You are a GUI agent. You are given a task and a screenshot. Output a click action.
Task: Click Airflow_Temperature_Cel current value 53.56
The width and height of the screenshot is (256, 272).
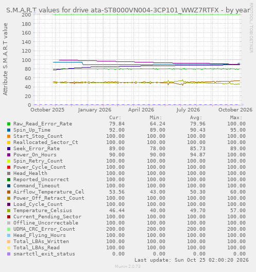117,192
